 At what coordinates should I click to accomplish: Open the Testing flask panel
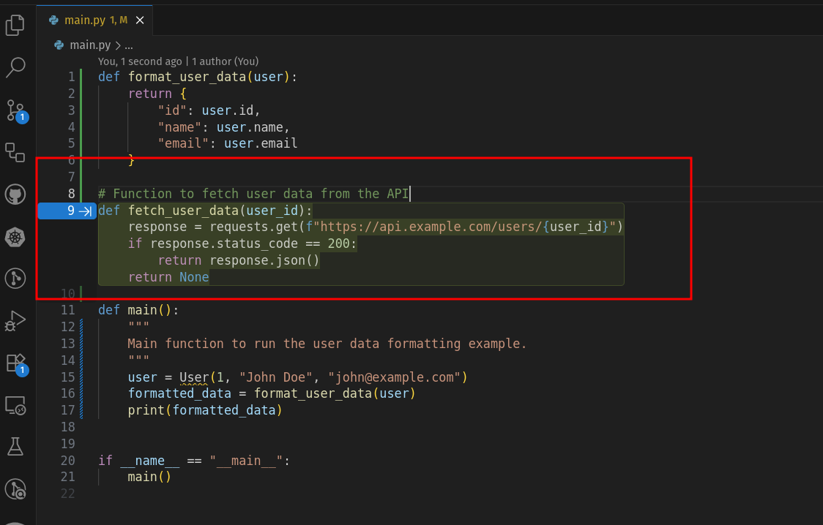pos(15,446)
